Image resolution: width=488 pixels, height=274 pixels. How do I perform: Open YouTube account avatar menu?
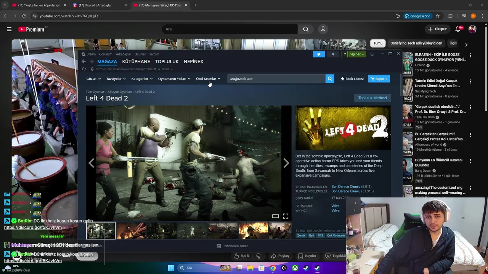point(472,29)
